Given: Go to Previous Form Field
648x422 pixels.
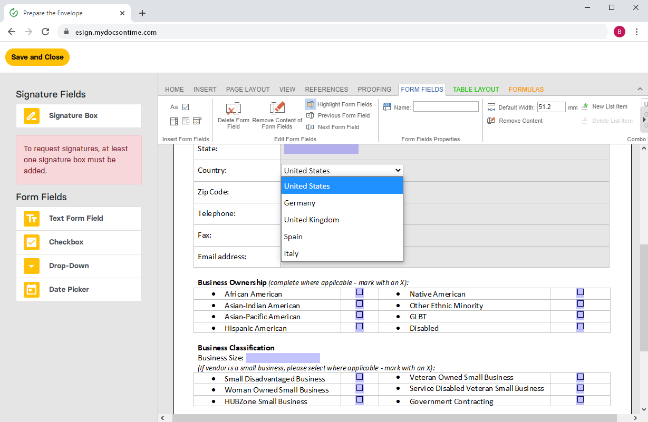Looking at the screenshot, I should (x=338, y=115).
